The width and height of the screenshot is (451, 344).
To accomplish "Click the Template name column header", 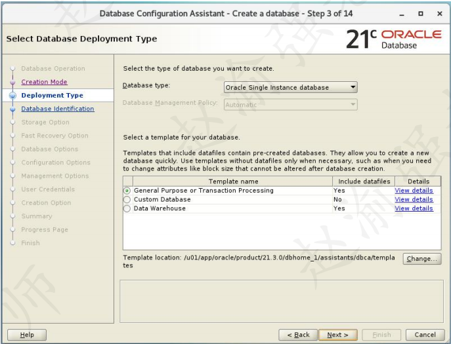I will (233, 182).
